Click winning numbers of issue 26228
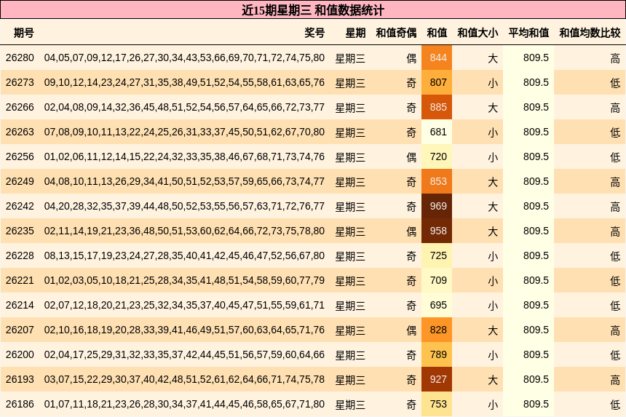This screenshot has width=626, height=417. coord(184,255)
